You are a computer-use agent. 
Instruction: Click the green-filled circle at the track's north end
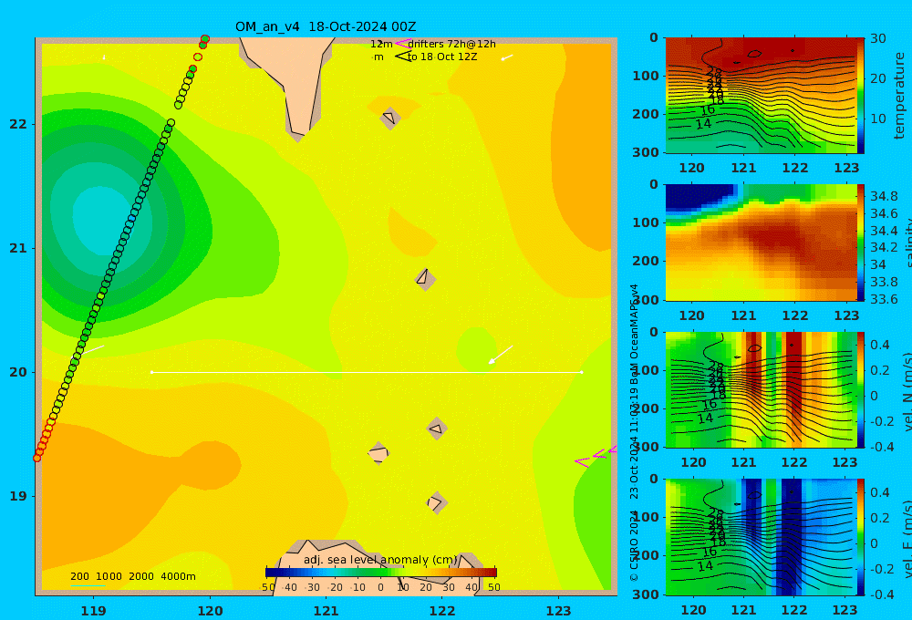tap(204, 39)
